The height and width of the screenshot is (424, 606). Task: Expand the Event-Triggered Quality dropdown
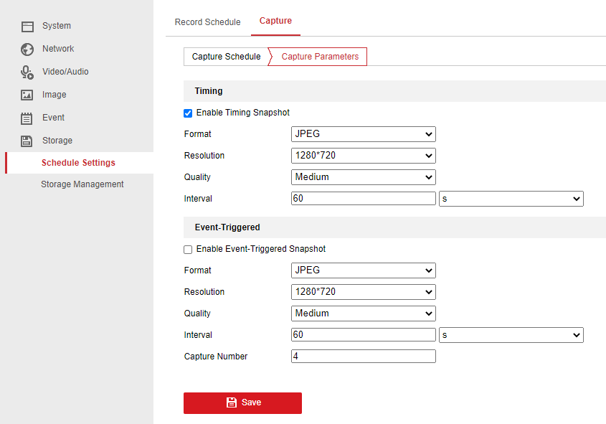click(363, 314)
